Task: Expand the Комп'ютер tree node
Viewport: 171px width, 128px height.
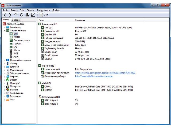Action: click(x=5, y=27)
